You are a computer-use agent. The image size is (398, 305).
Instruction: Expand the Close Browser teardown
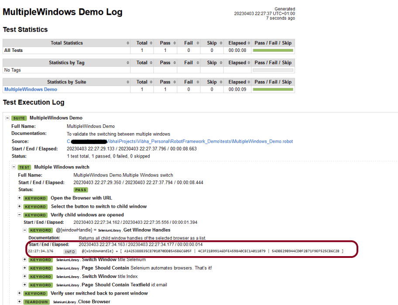tap(20, 302)
